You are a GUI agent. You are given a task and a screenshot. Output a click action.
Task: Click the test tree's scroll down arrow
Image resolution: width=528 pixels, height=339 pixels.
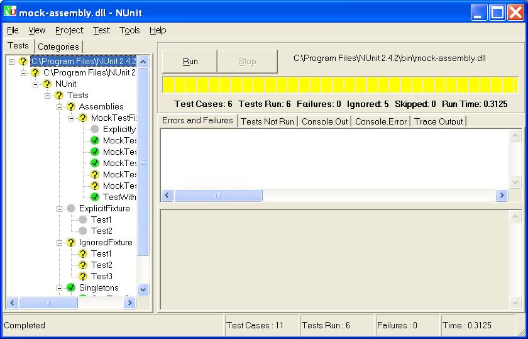pyautogui.click(x=143, y=289)
